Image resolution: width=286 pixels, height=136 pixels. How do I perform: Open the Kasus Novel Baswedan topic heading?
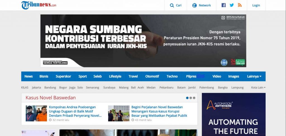click(51, 98)
